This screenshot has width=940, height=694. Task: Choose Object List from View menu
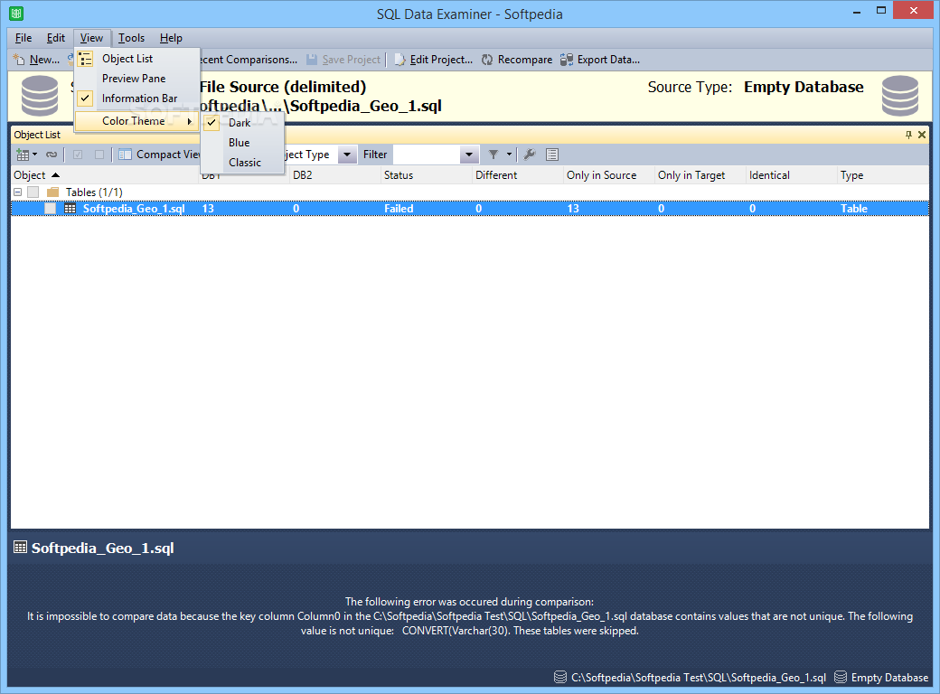click(x=137, y=59)
